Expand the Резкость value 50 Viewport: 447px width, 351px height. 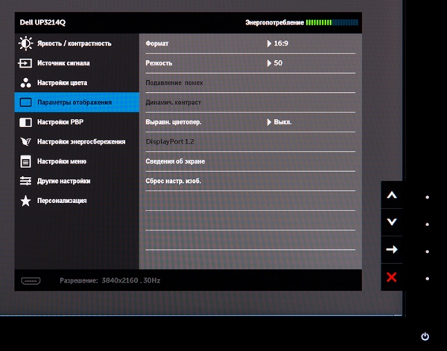point(274,63)
